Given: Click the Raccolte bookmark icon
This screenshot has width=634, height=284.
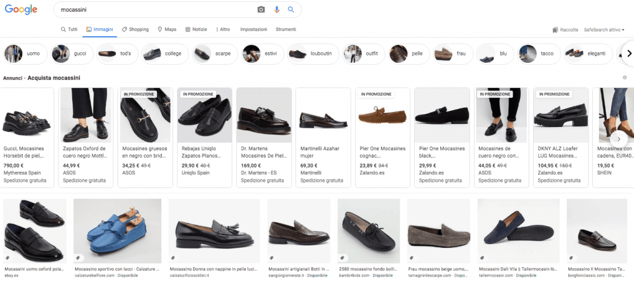Looking at the screenshot, I should 555,30.
